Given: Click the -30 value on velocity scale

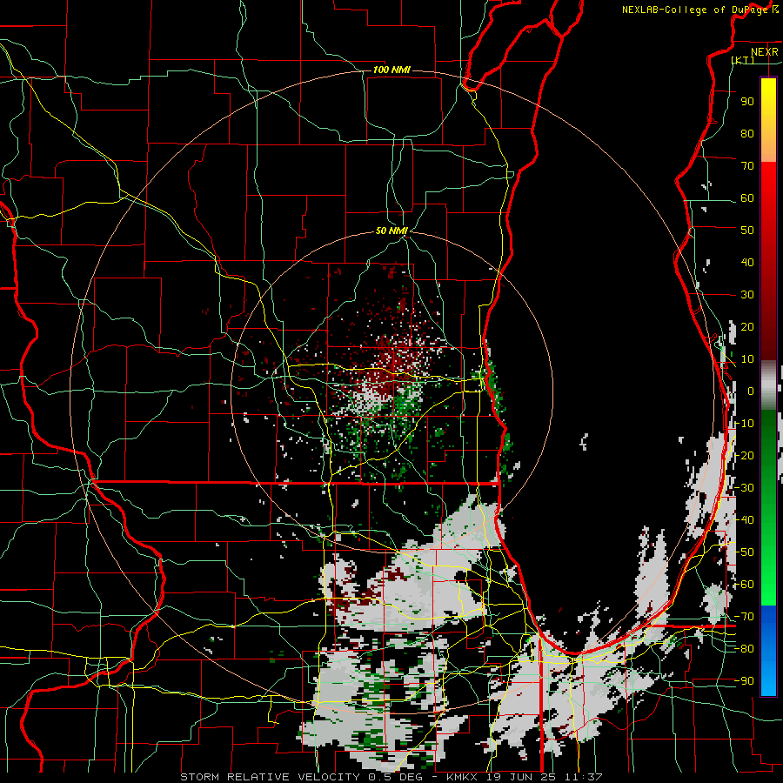Looking at the screenshot, I should pos(744,488).
